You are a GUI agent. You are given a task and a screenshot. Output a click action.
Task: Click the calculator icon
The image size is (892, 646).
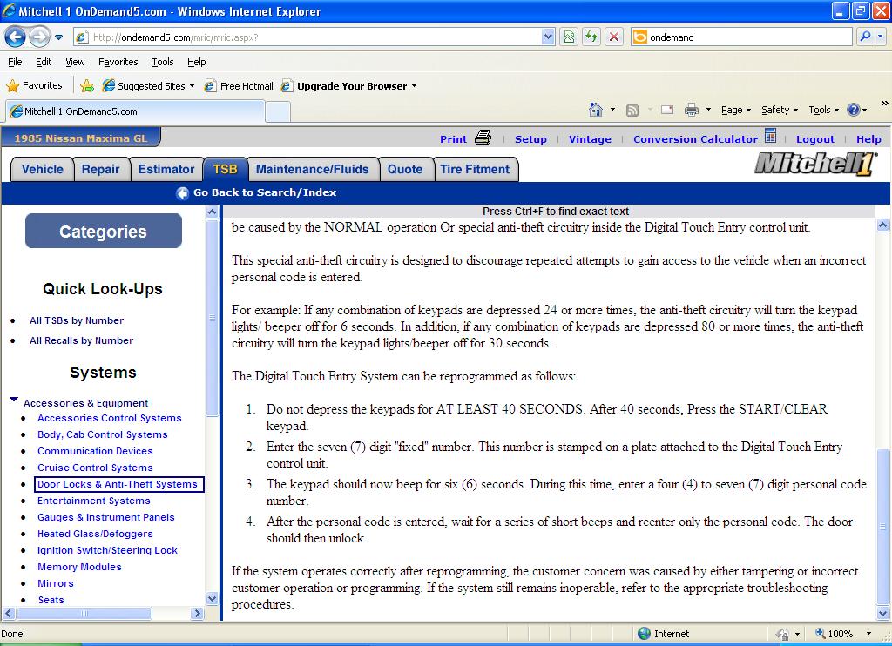click(770, 136)
